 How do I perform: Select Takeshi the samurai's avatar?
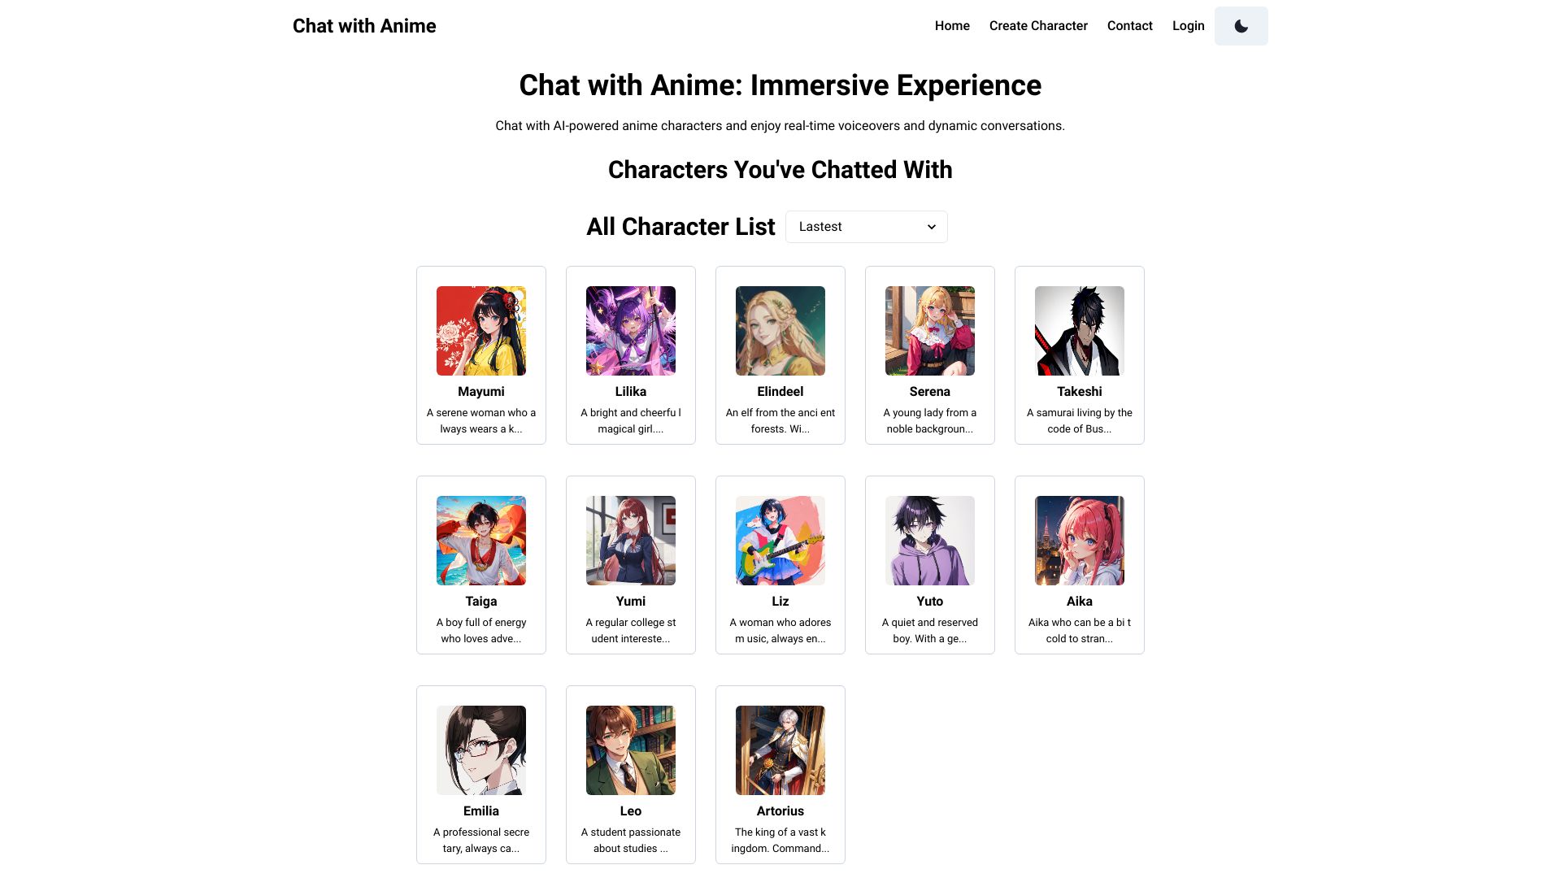click(1080, 331)
